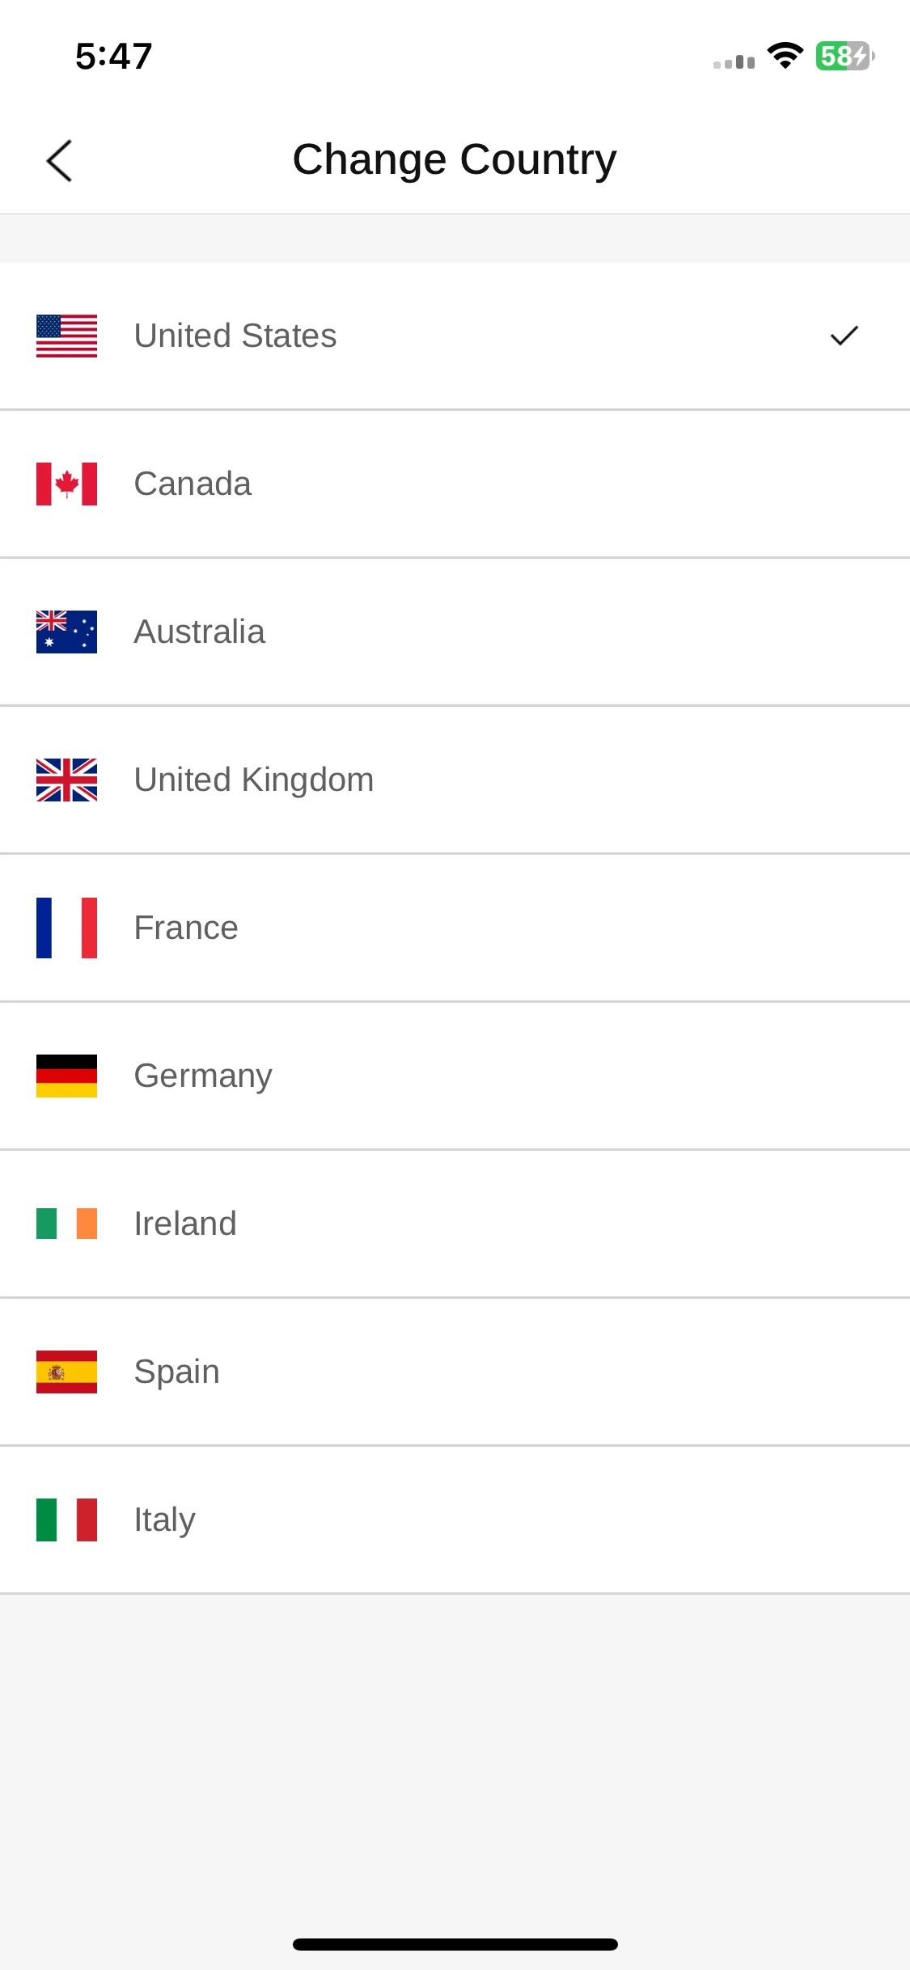
Task: Pick Germany in the country list
Action: point(455,1076)
